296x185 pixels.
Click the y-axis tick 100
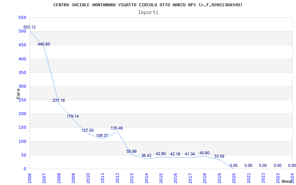(x=22, y=141)
